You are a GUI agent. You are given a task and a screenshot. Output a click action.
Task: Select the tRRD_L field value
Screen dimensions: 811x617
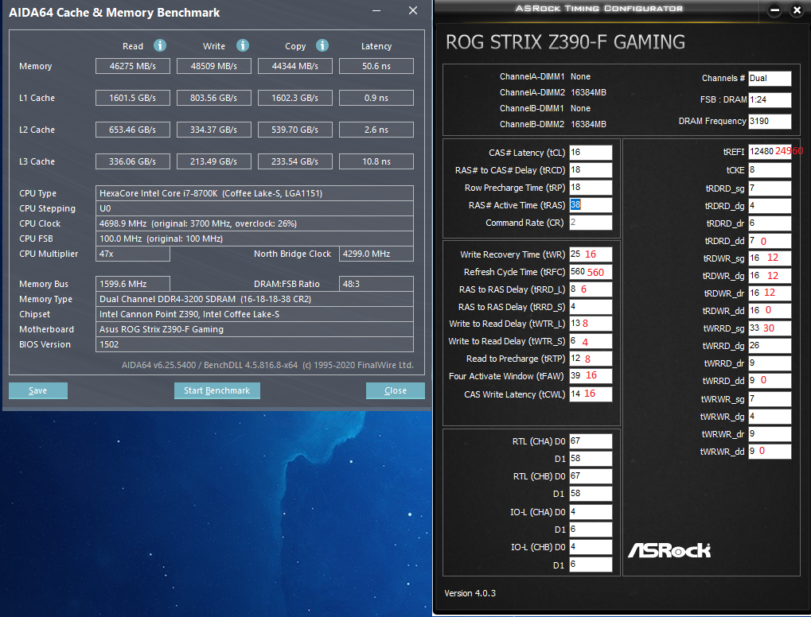pos(591,289)
